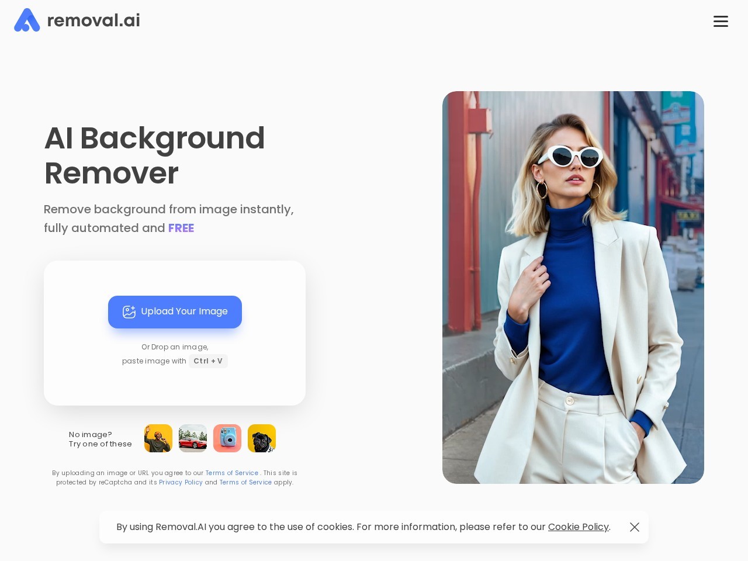This screenshot has height=561, width=748.
Task: Open the Privacy Policy link
Action: pos(181,483)
